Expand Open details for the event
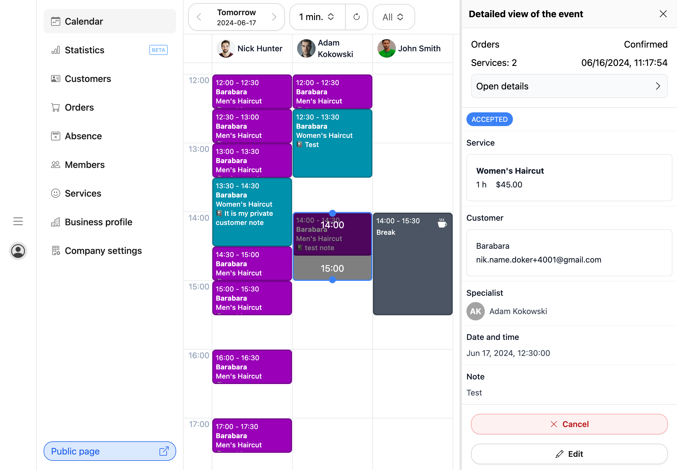Viewport: 677px width, 470px height. [x=569, y=86]
